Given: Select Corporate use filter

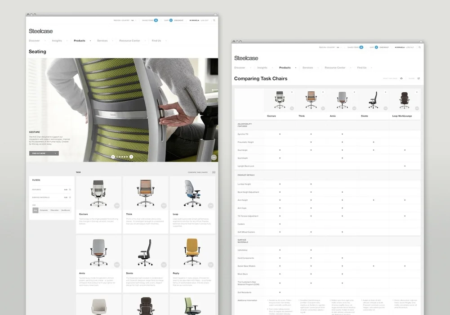Looking at the screenshot, I should point(44,210).
